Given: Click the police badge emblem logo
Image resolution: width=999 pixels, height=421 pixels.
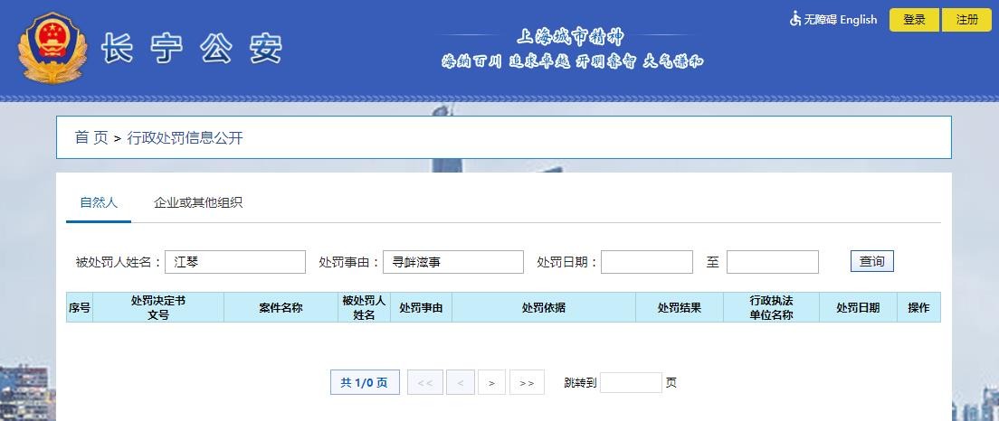Looking at the screenshot, I should tap(52, 48).
